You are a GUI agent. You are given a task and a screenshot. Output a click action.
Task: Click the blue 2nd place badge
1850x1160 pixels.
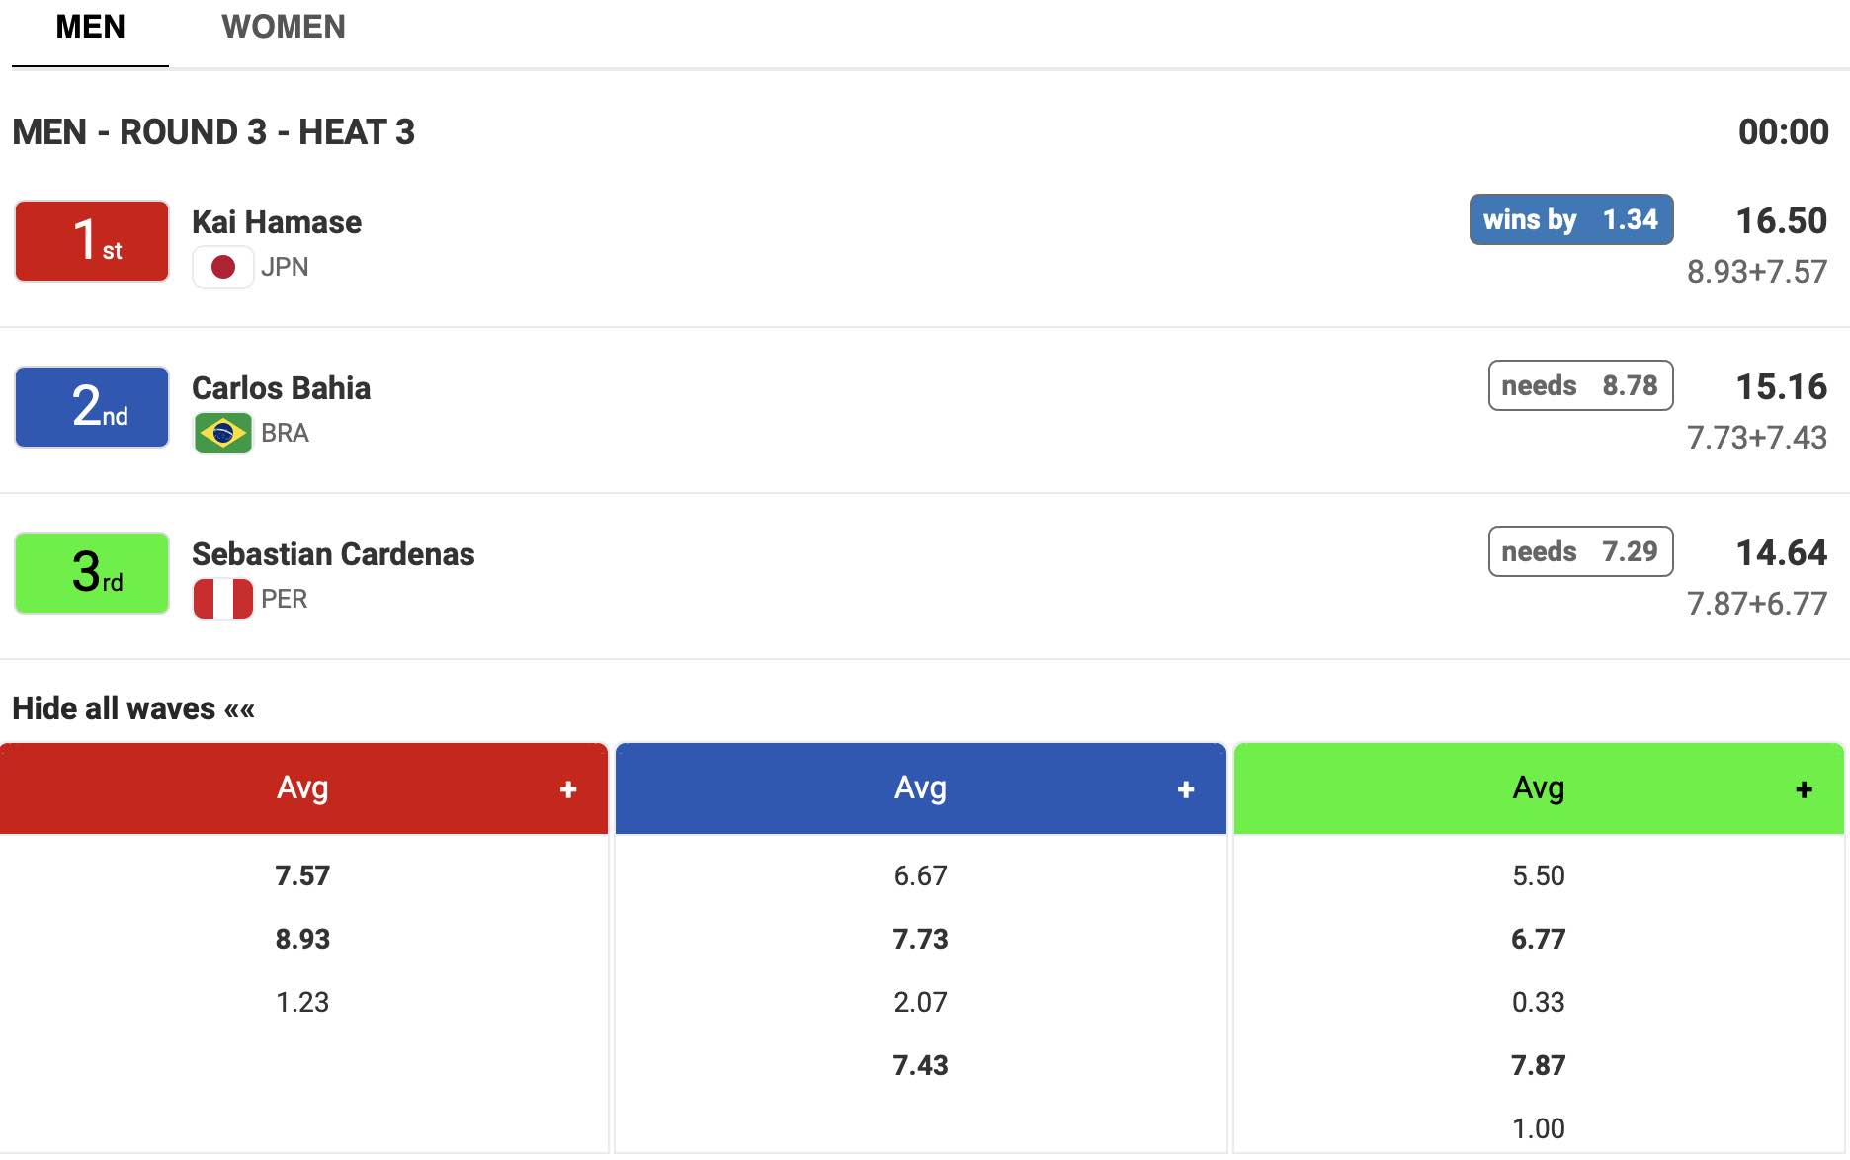pyautogui.click(x=92, y=407)
